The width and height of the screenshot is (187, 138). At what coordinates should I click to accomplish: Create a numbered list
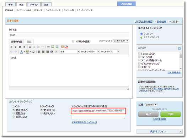pos(38,47)
